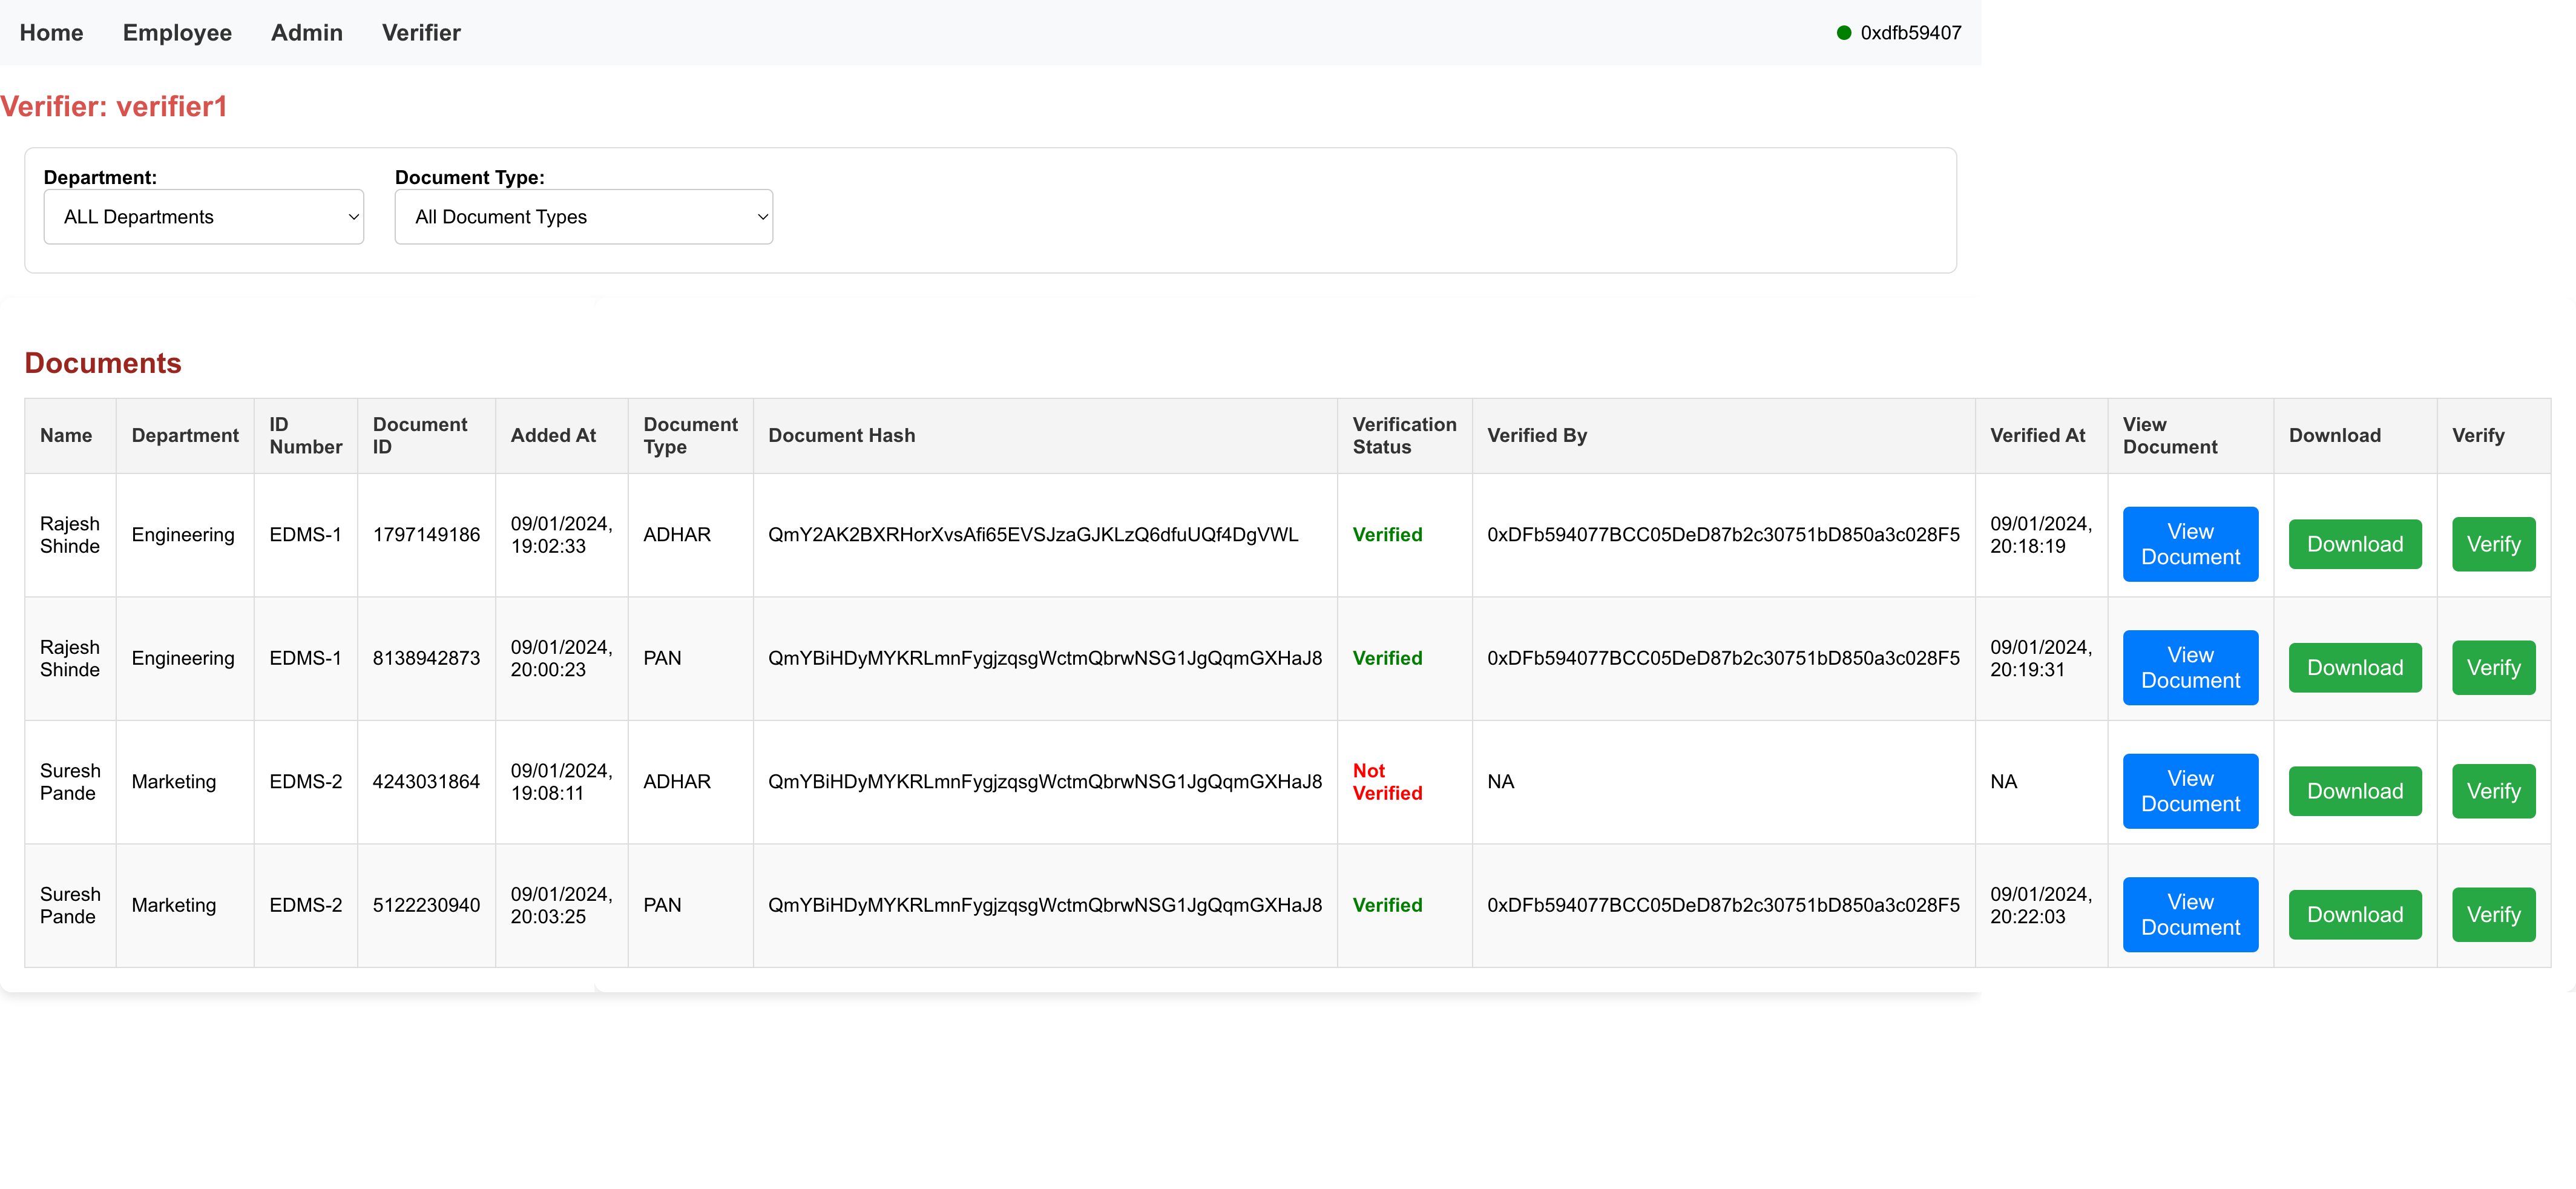This screenshot has height=1189, width=2576.
Task: View Suresh Pande's ADHAR document
Action: coord(2189,791)
